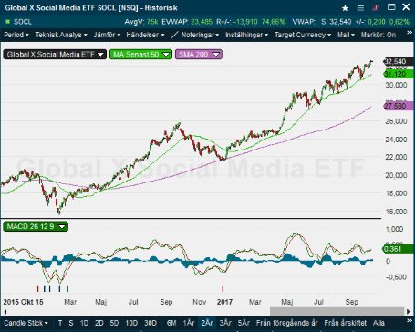Select the 10D time range
415x332 pixels.
pos(131,323)
